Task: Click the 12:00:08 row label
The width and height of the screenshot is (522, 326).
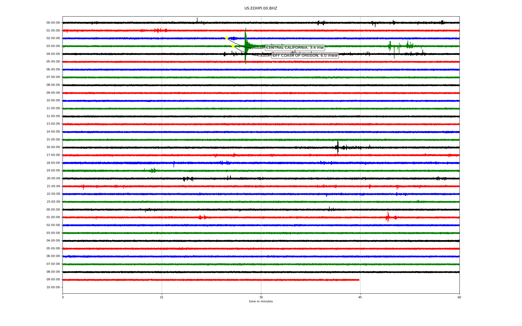Action: 53,116
